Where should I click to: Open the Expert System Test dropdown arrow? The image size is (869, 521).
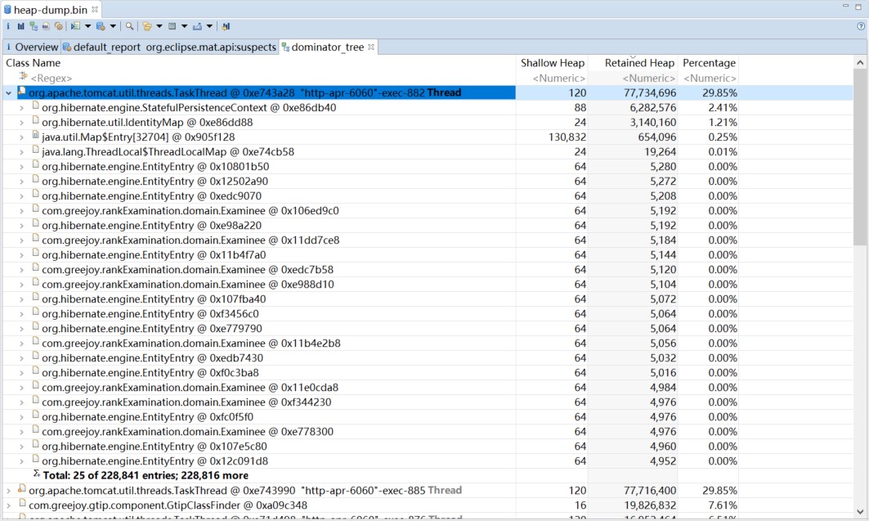click(x=87, y=26)
